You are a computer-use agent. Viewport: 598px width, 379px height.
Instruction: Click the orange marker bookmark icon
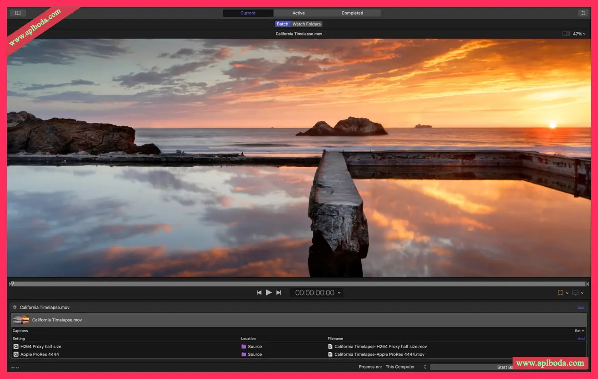[x=560, y=293]
